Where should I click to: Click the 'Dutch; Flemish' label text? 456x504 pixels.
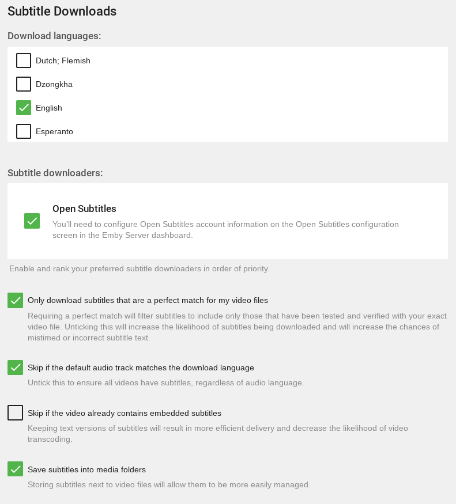click(x=63, y=60)
